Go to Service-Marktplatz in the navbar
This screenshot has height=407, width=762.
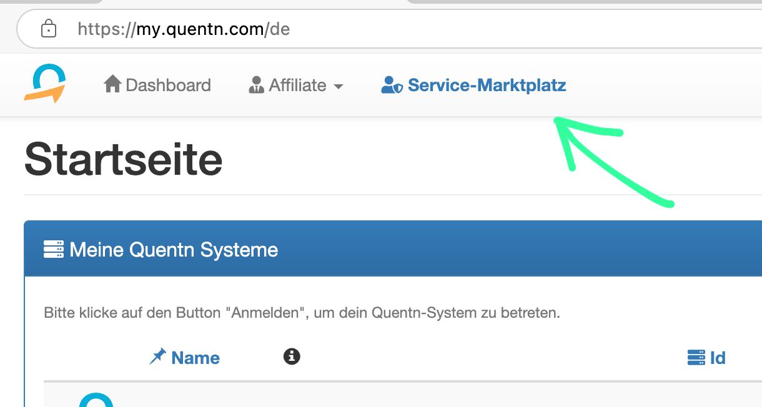[487, 85]
